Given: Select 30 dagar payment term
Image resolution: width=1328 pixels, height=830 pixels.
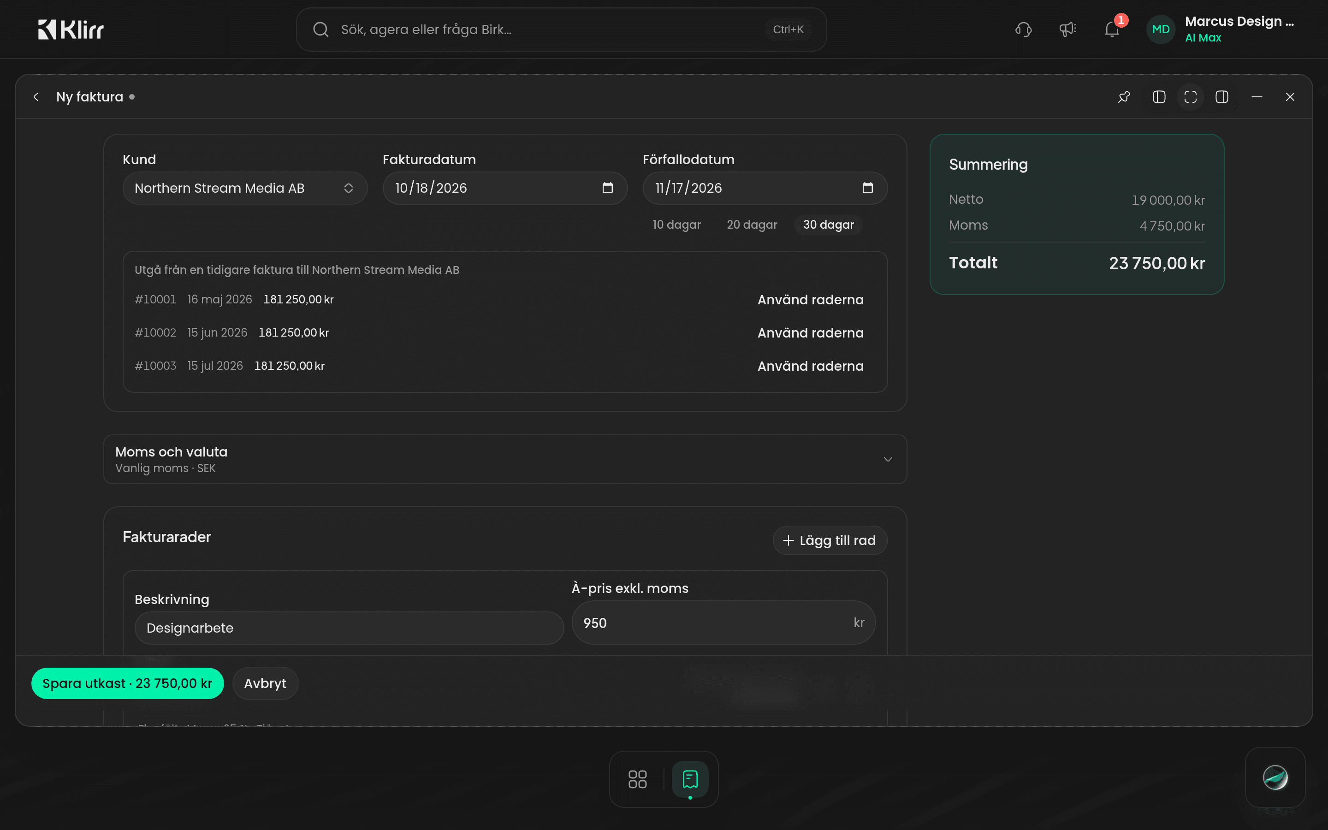Looking at the screenshot, I should point(828,225).
